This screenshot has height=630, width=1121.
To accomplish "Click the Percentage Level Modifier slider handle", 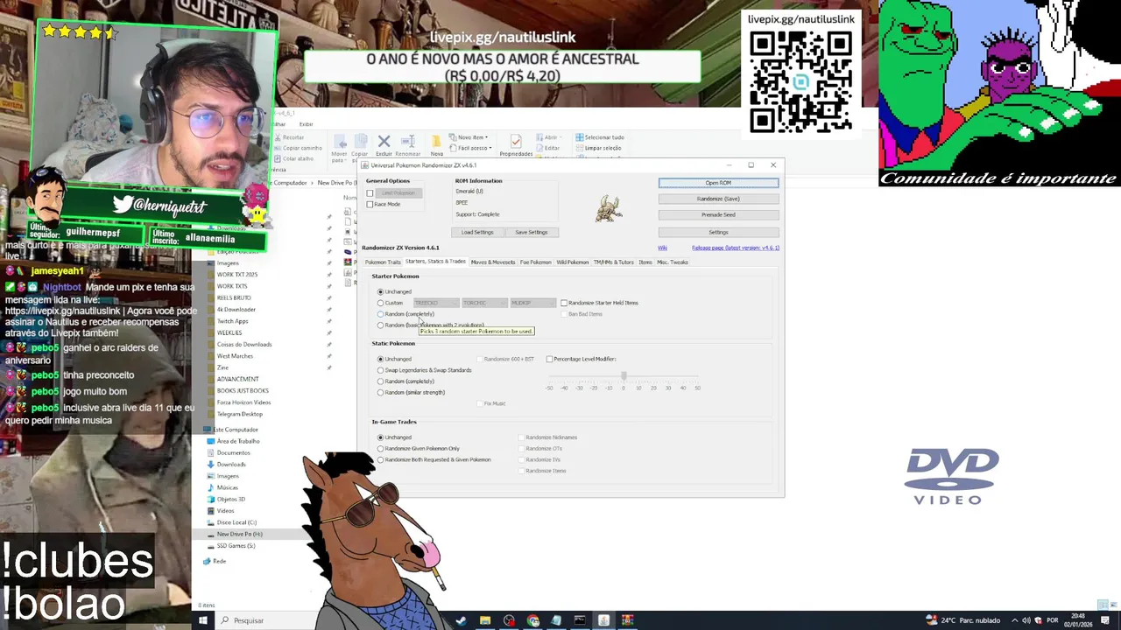I will click(x=624, y=376).
